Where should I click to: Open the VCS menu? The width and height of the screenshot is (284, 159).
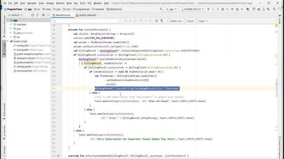point(89,3)
